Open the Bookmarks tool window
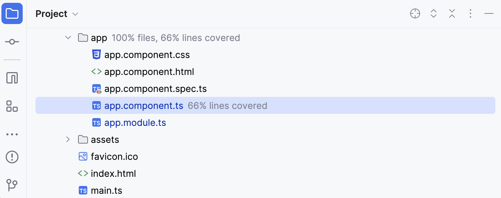This screenshot has width=501, height=198. coord(12,78)
